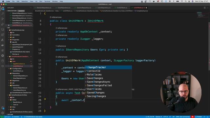This screenshot has width=210, height=118.
Task: Click line and column indicator in status bar
Action: [x=150, y=117]
